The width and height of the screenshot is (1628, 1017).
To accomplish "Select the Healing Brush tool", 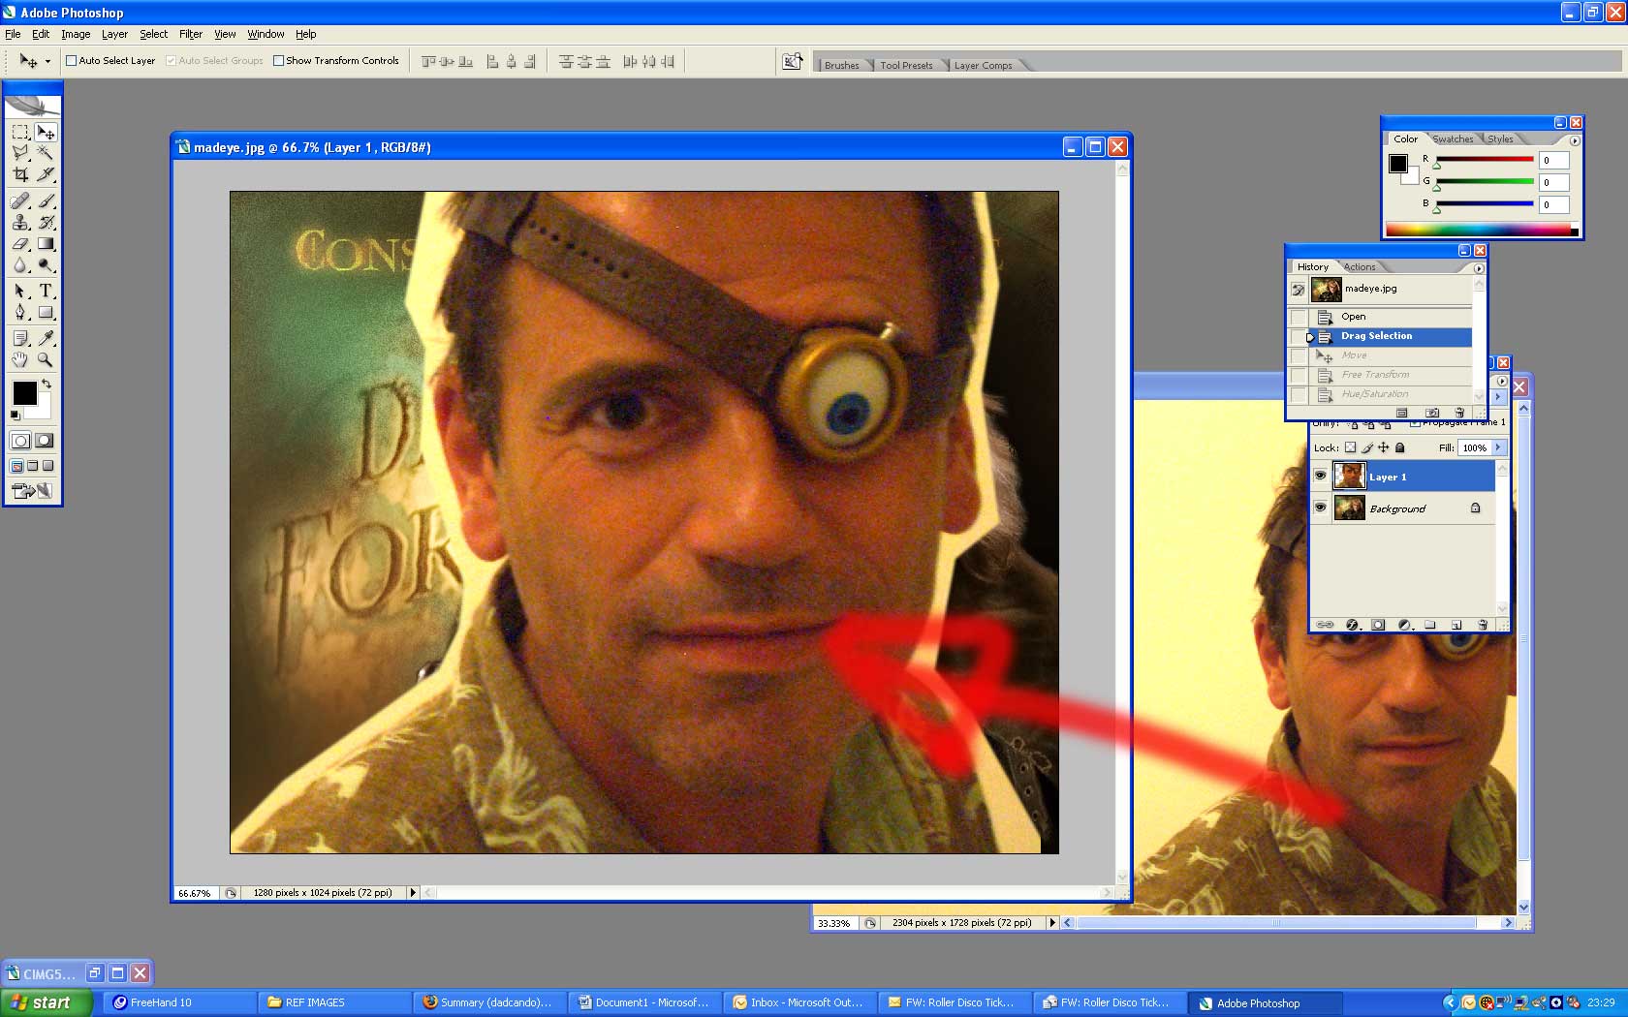I will pos(20,201).
